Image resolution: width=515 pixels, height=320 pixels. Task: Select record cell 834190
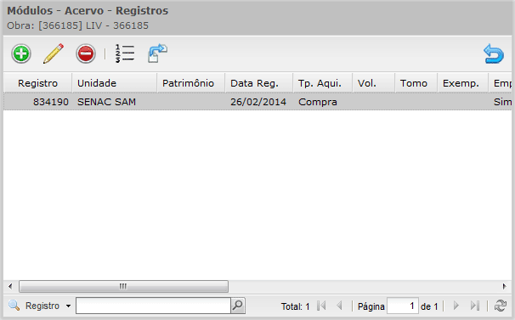coord(37,102)
